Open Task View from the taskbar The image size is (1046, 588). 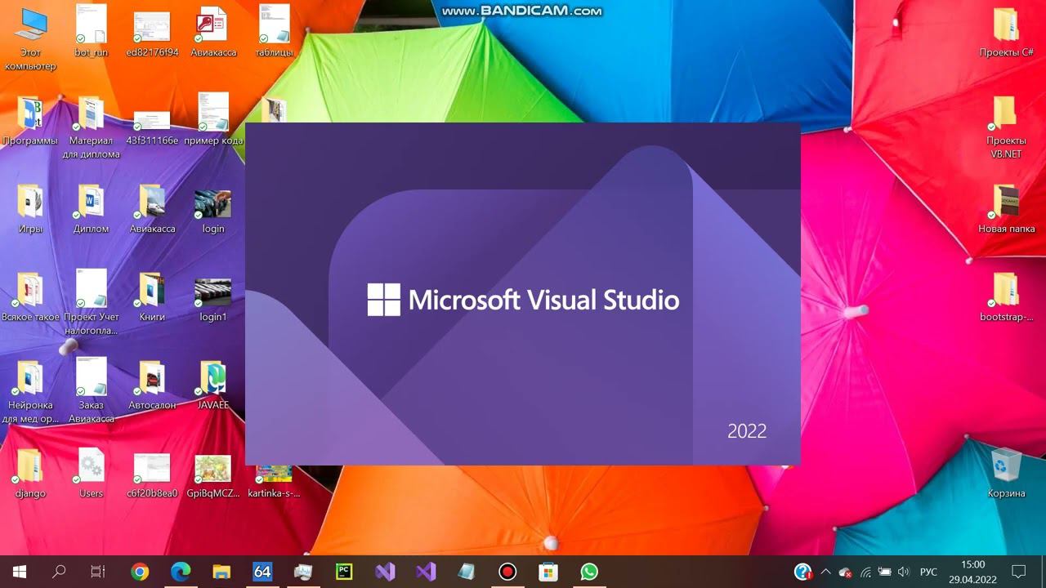tap(98, 572)
